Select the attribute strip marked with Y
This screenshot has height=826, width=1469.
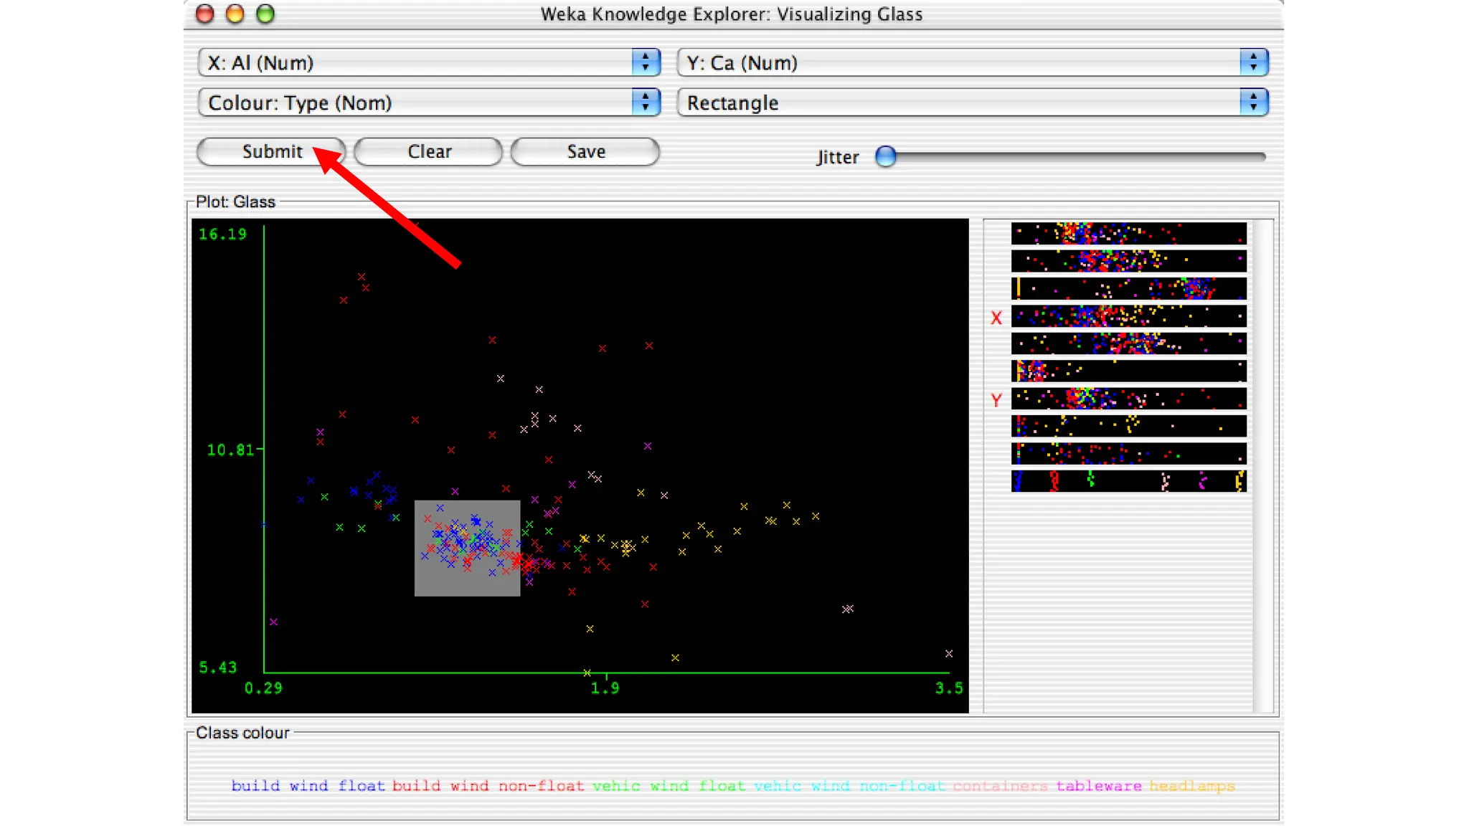[1128, 399]
